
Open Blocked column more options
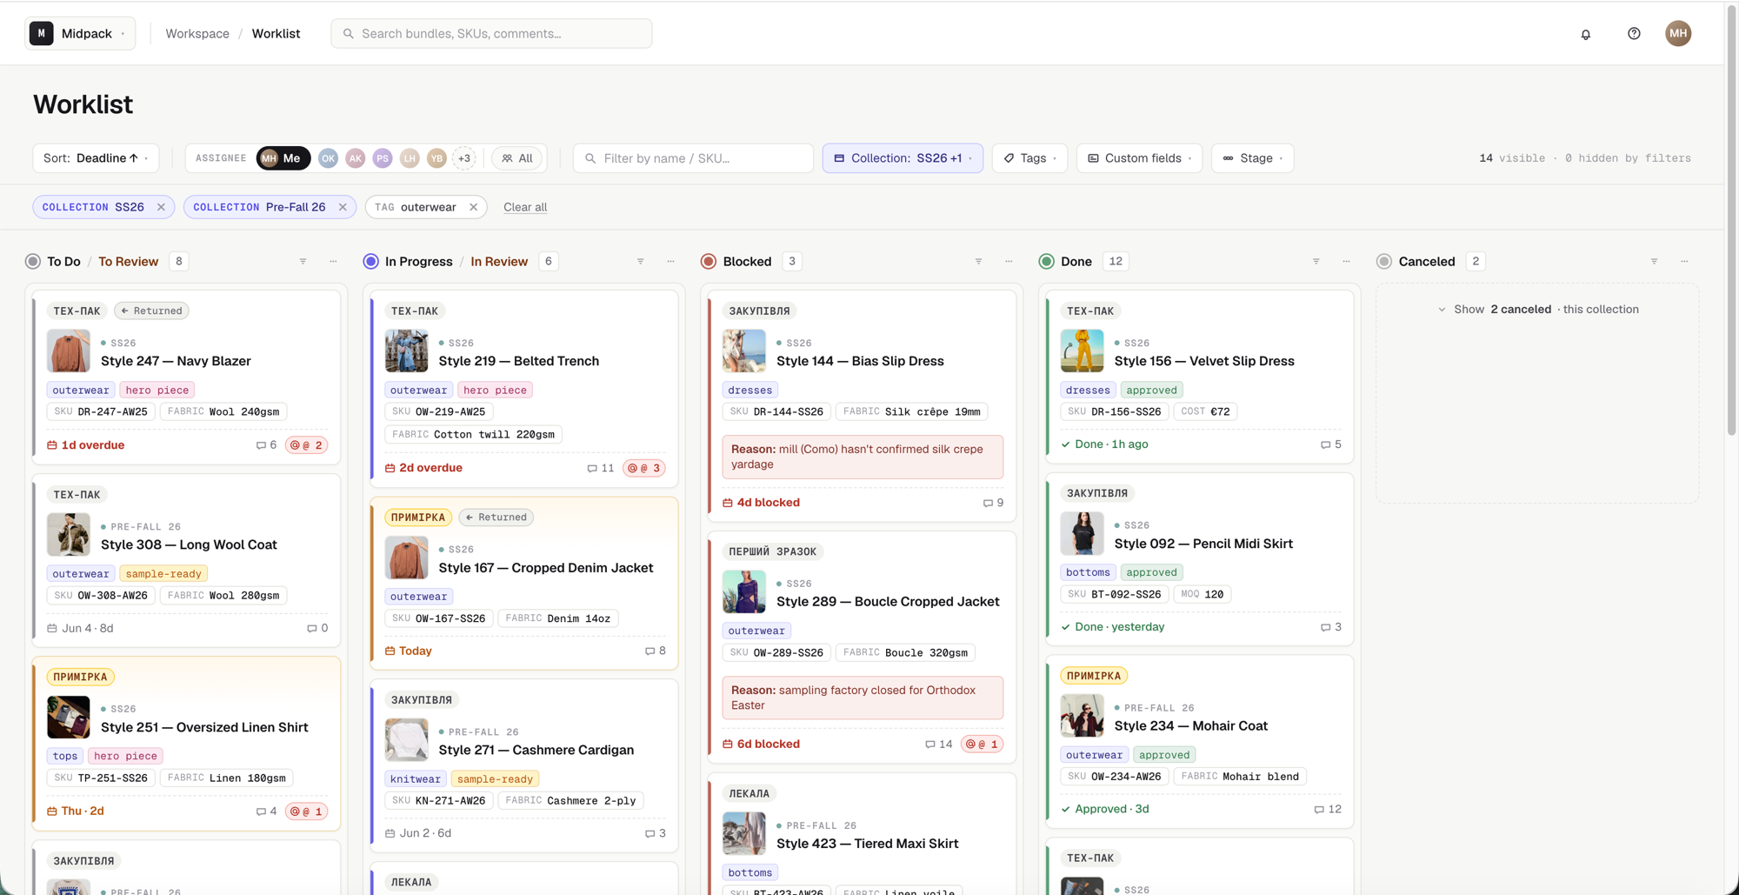click(1009, 262)
